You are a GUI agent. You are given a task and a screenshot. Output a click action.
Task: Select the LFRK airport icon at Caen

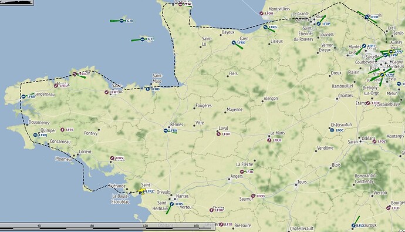(234, 43)
